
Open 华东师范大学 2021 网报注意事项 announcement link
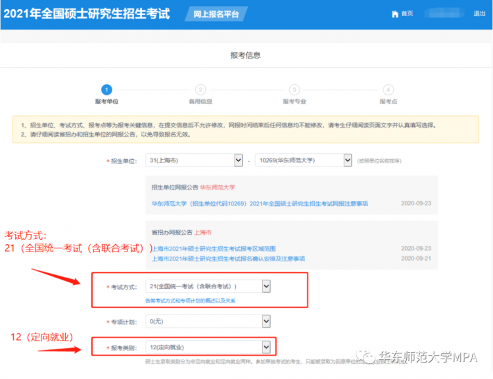[259, 204]
